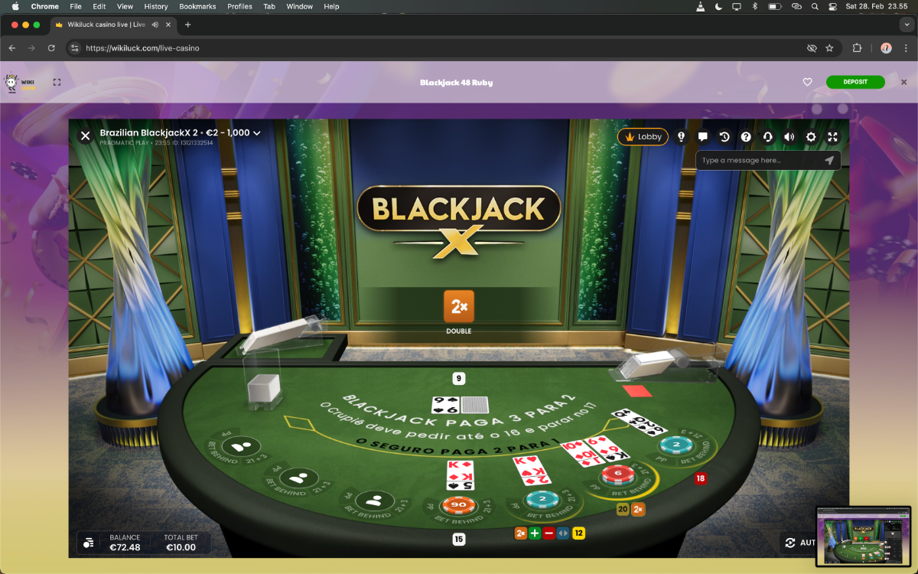Expand the balance chip stack panel
Image resolution: width=918 pixels, height=574 pixels.
click(89, 543)
